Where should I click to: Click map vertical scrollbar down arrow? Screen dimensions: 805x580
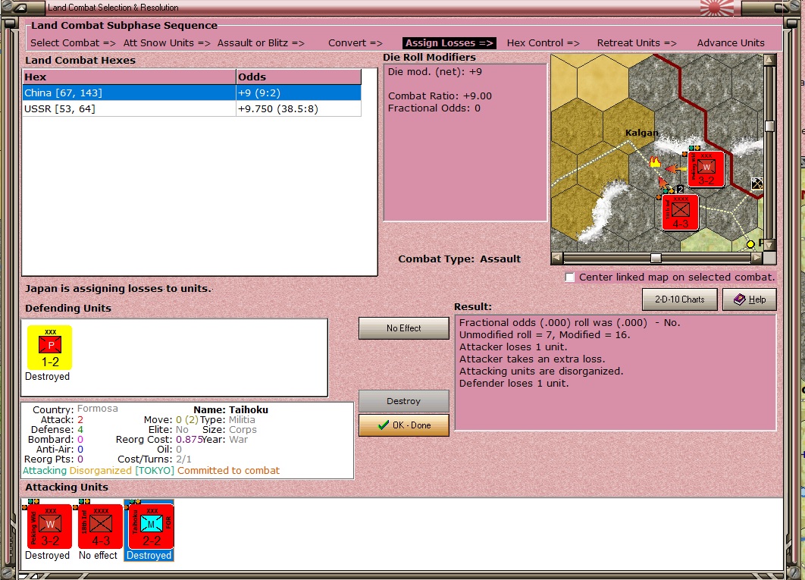coord(769,245)
